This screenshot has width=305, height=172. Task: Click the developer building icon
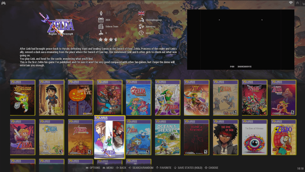[101, 27]
